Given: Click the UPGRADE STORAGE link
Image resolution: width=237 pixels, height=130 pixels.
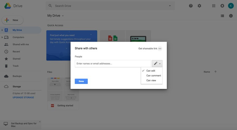Looking at the screenshot, I should pyautogui.click(x=23, y=97).
